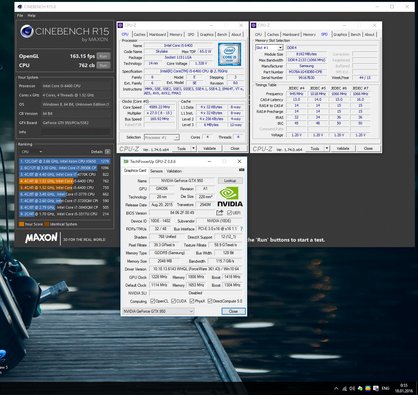Click the empty Info field in Cinebench
Image resolution: width=418 pixels, height=395 pixels.
point(76,132)
